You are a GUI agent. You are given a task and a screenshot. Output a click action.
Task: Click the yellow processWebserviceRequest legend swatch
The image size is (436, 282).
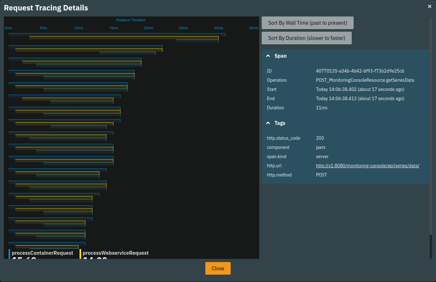80,254
